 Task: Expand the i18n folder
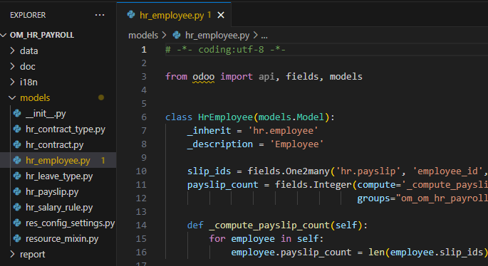click(x=12, y=82)
